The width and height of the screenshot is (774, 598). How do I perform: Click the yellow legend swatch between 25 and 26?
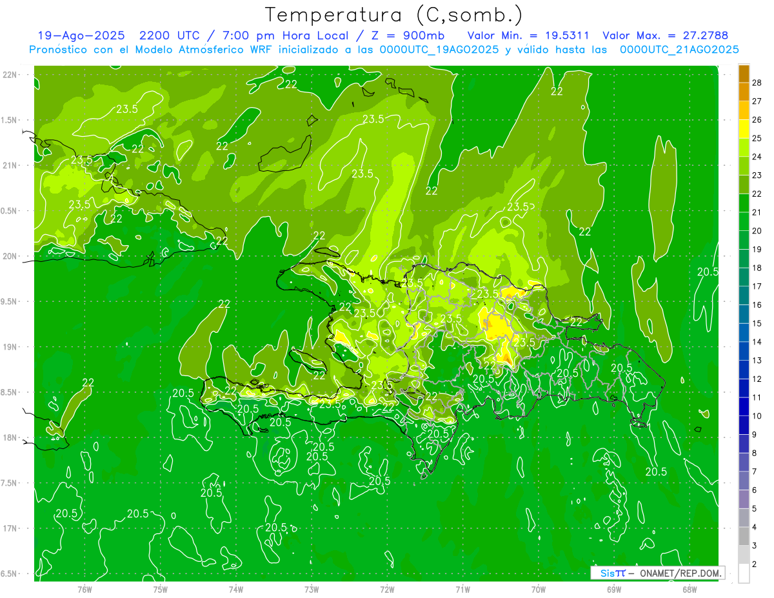point(744,129)
